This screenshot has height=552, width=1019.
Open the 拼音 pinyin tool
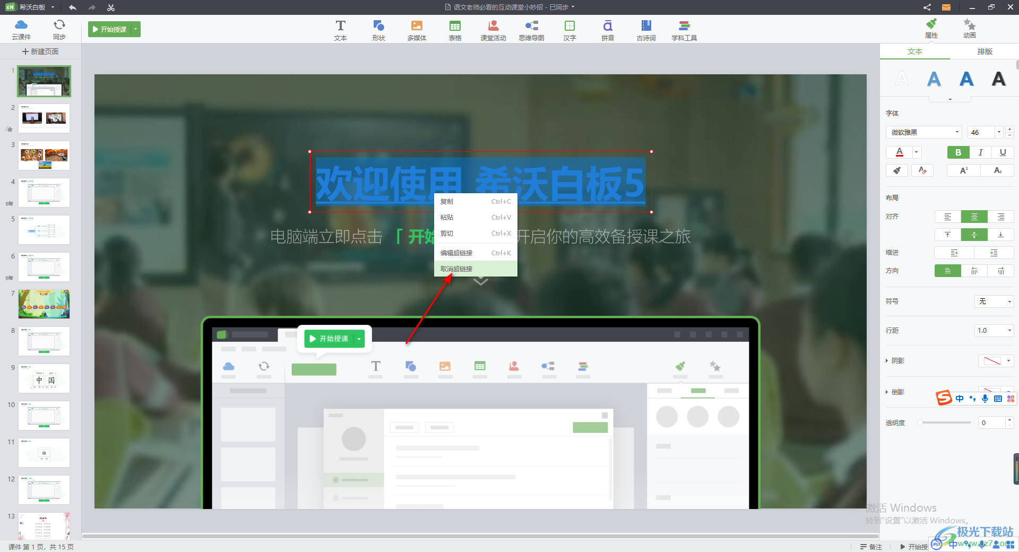608,30
